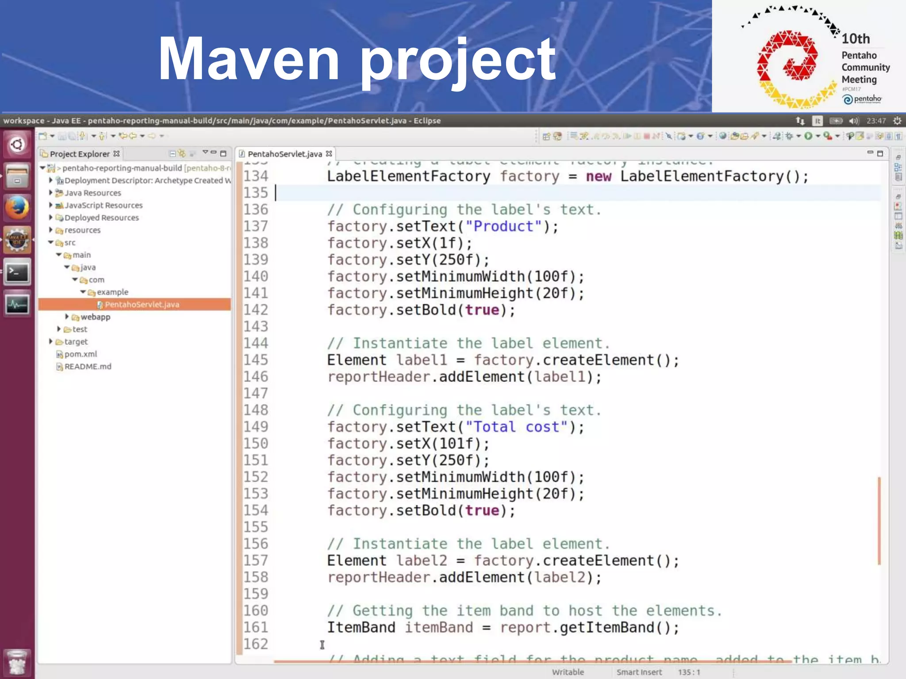This screenshot has width=906, height=679.
Task: Click the editor horizontal scrollbar
Action: pos(533,662)
